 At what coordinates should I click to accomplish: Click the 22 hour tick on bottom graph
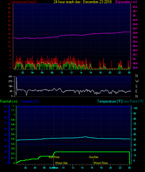pyautogui.click(x=120, y=168)
